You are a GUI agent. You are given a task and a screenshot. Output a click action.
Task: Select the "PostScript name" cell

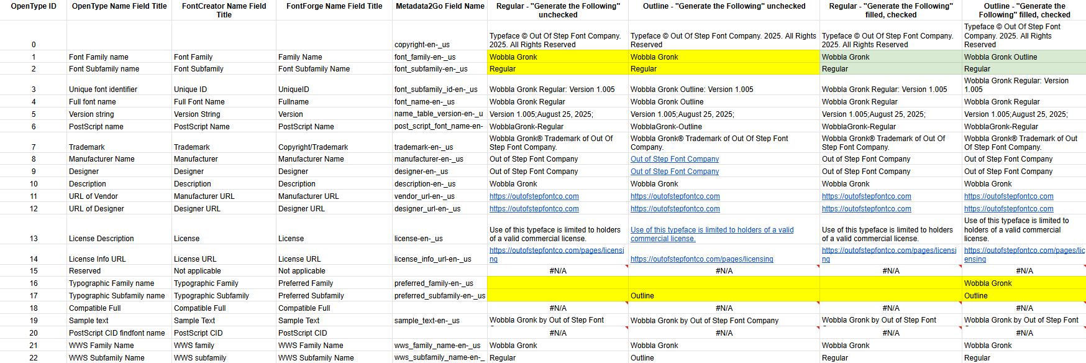pyautogui.click(x=119, y=127)
